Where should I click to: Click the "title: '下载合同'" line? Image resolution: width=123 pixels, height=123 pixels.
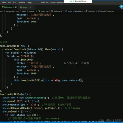coord(29,63)
